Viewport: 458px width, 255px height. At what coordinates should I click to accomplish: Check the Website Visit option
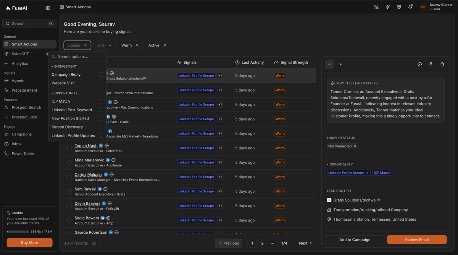click(x=101, y=83)
